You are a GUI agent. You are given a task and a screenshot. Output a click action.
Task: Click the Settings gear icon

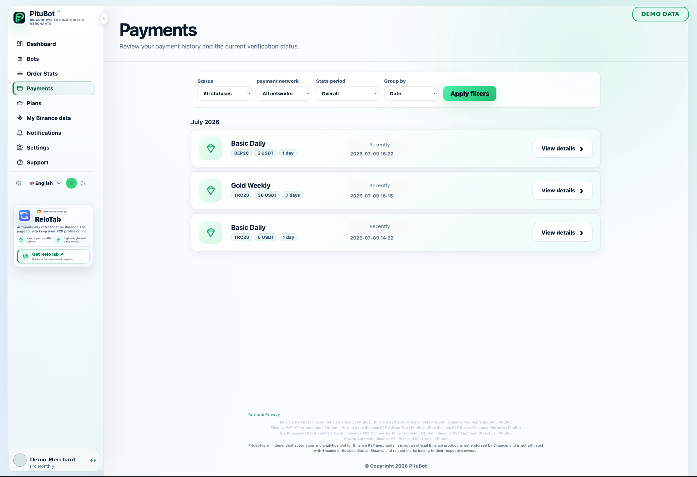tap(20, 148)
